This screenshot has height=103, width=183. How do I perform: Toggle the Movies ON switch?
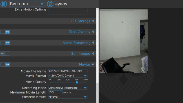click(x=5, y=64)
